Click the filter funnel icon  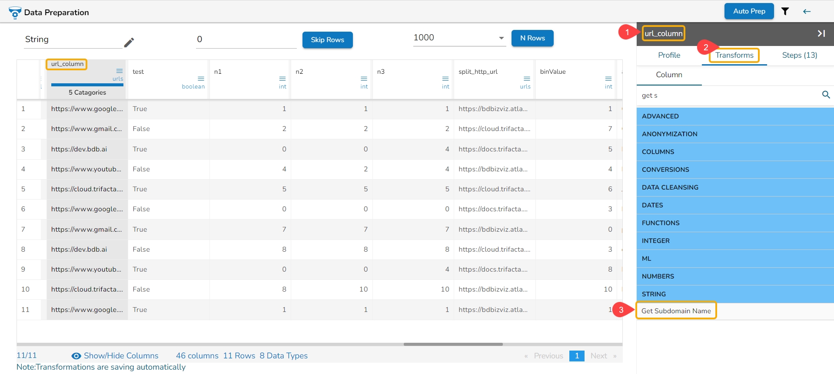click(785, 11)
